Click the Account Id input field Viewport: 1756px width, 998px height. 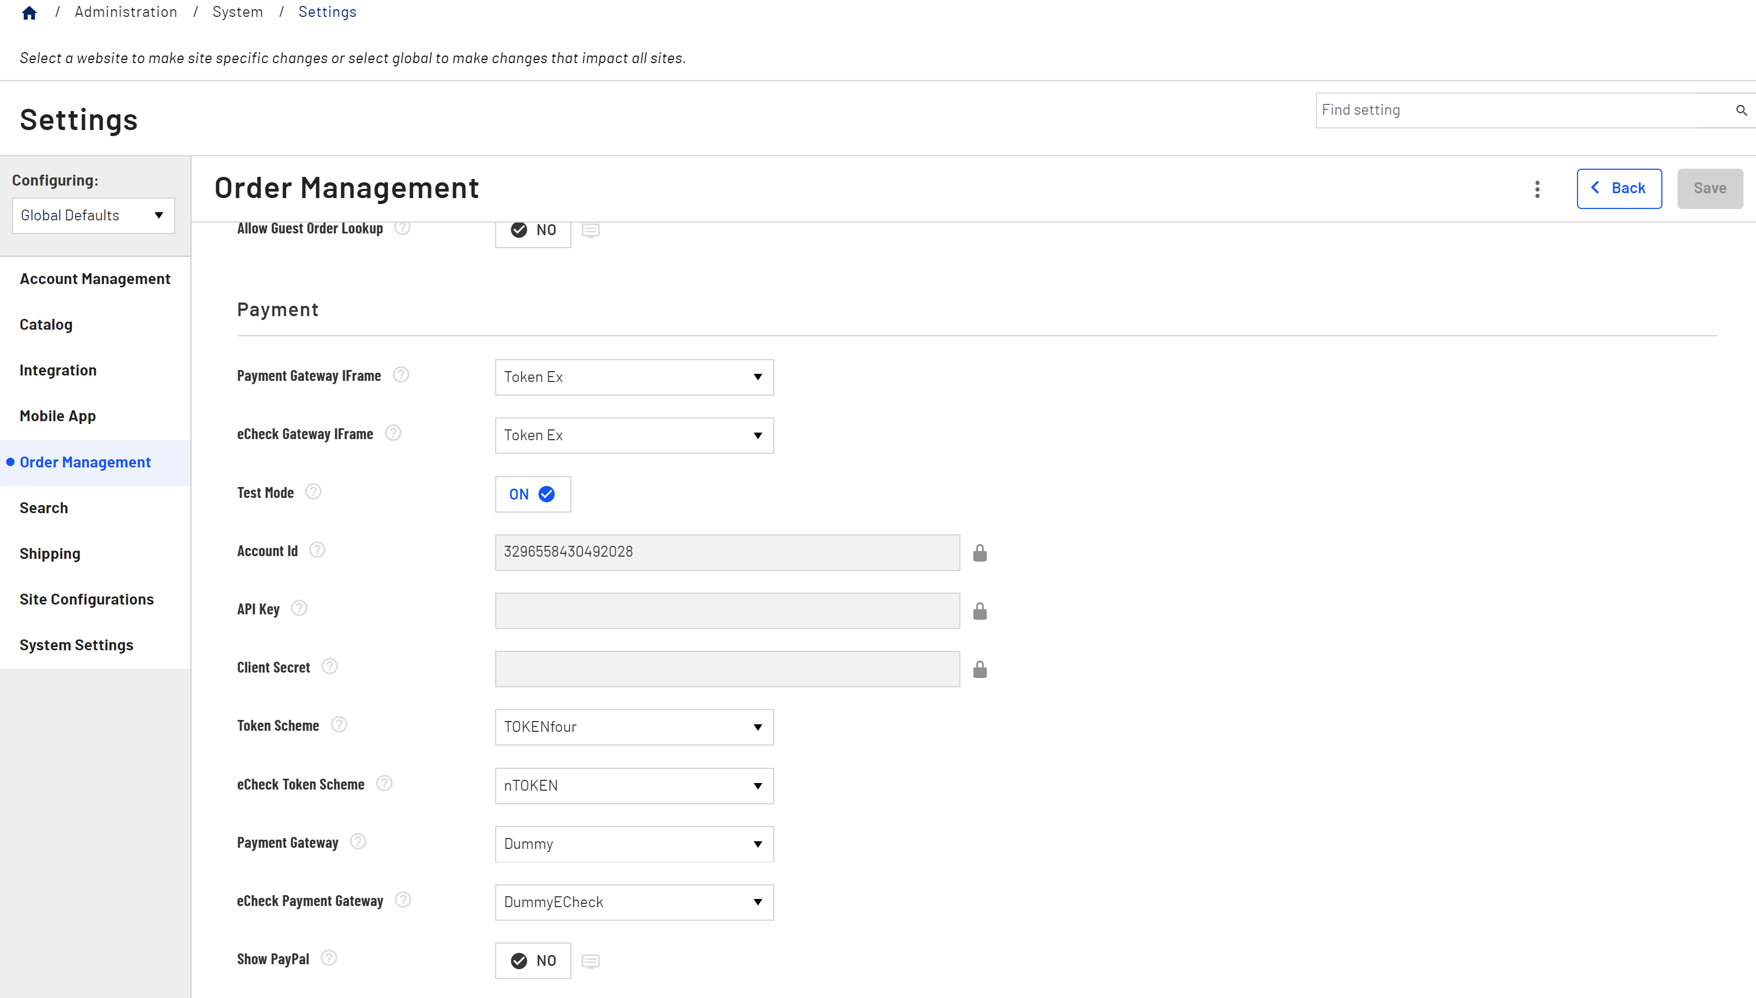[x=727, y=552]
